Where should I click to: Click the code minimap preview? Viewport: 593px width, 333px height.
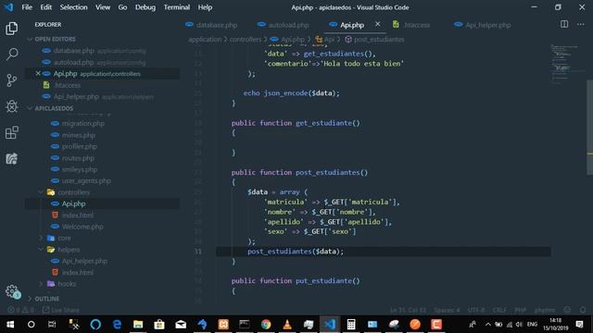point(565,63)
